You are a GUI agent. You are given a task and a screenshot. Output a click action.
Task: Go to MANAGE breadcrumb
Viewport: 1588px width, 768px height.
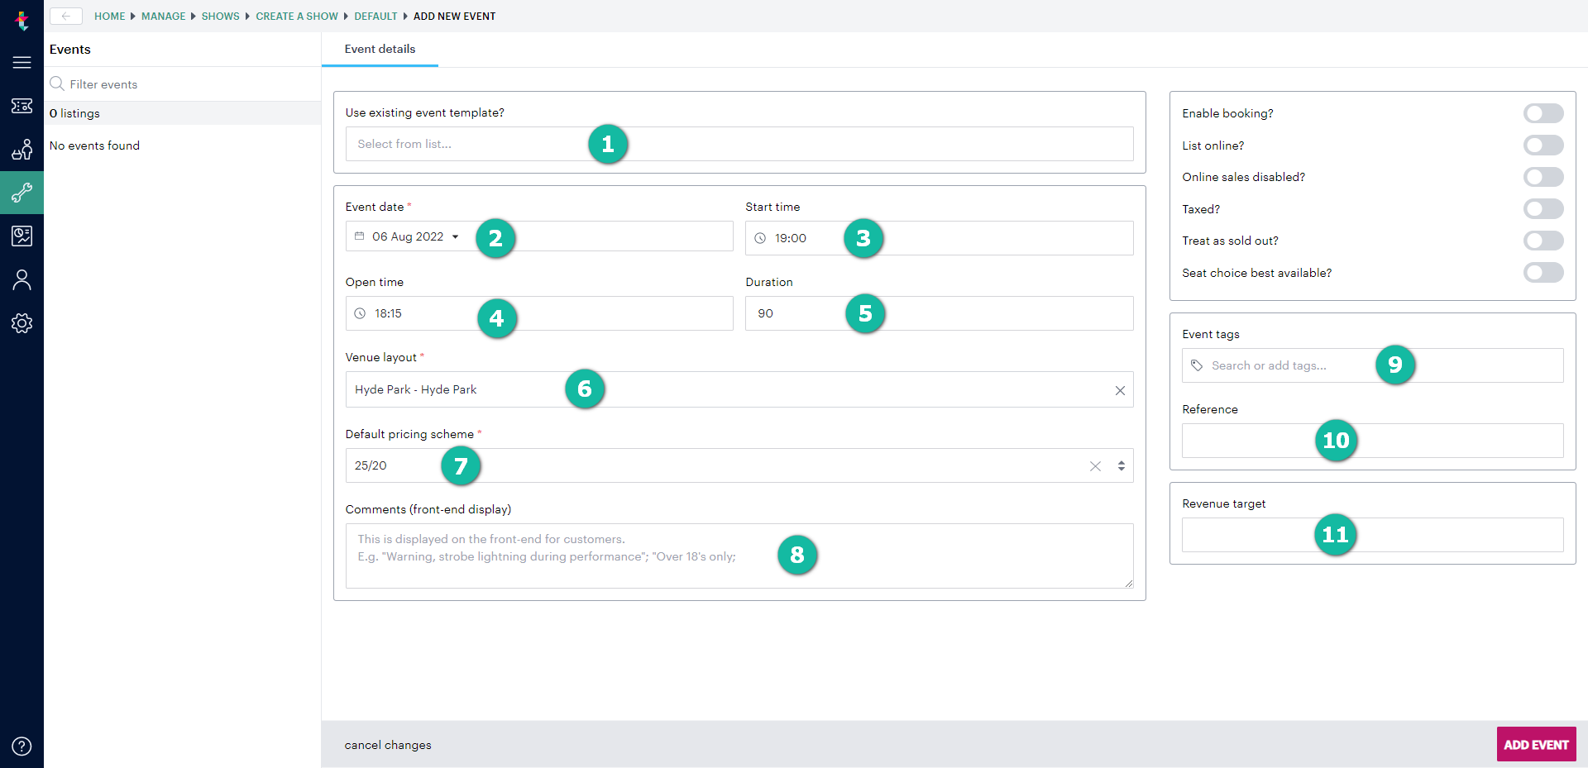pos(163,17)
